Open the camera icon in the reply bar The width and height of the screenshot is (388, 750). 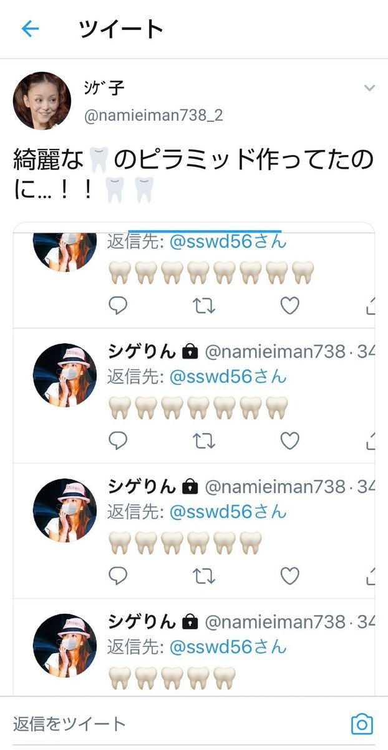pos(362,724)
